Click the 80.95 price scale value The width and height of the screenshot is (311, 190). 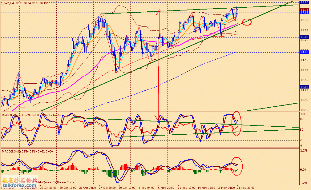305,100
